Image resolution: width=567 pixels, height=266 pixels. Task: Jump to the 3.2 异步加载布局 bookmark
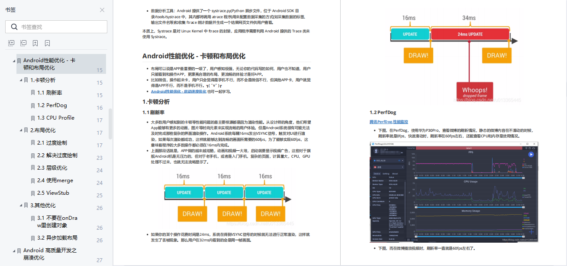coord(57,237)
